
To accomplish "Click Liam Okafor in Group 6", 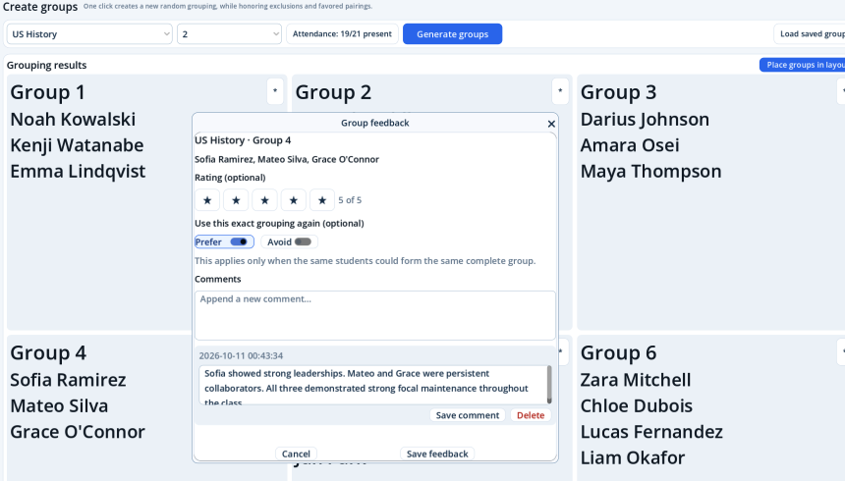I will 633,457.
